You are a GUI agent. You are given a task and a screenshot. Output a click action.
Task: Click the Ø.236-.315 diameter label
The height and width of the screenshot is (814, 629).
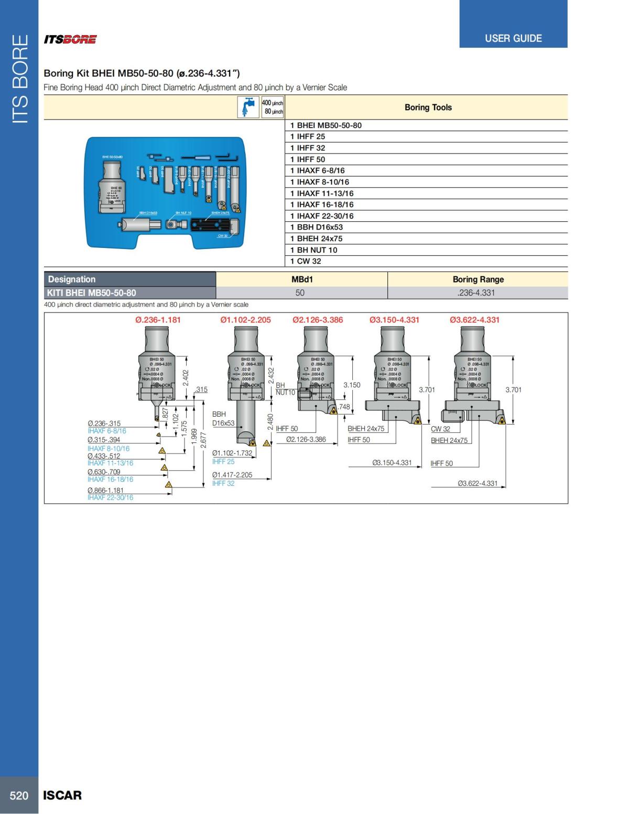click(104, 424)
